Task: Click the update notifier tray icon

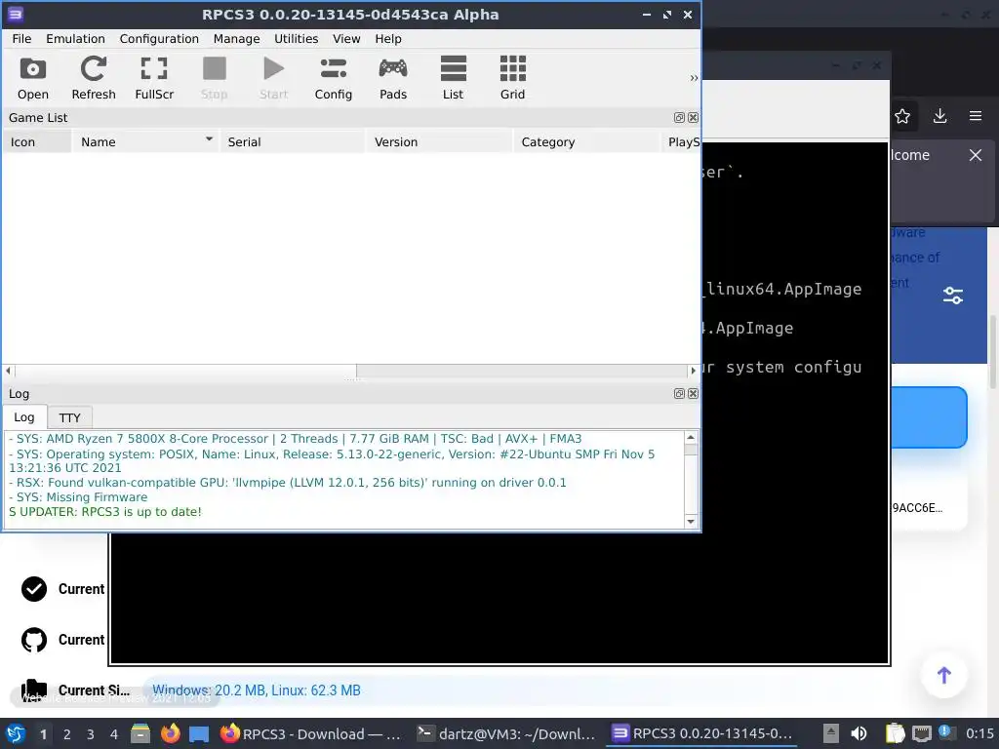Action: click(x=945, y=733)
